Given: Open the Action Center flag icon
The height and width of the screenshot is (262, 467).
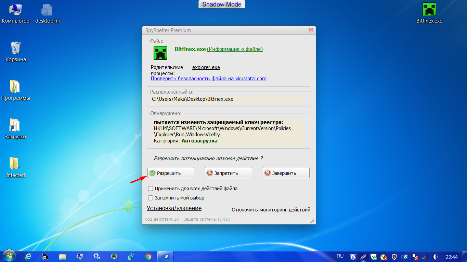Looking at the screenshot, I should 415,257.
